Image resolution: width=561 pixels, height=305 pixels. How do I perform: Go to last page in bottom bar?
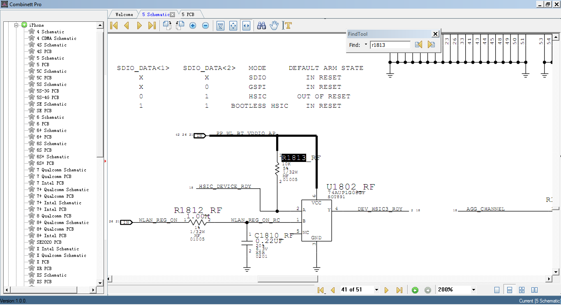(x=399, y=290)
